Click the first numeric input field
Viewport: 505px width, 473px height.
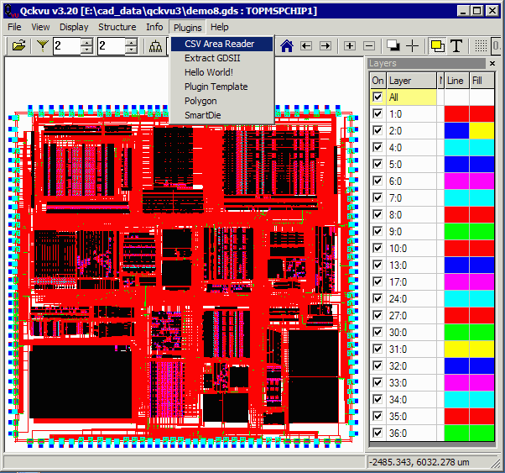(67, 46)
